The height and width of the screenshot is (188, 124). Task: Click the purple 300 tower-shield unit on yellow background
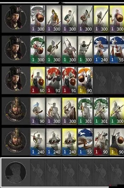pos(69,111)
